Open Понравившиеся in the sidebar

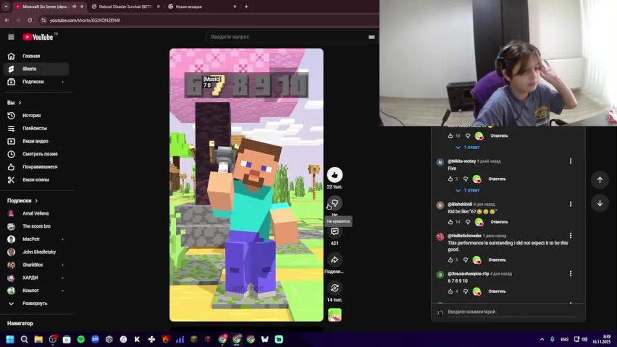(x=36, y=167)
